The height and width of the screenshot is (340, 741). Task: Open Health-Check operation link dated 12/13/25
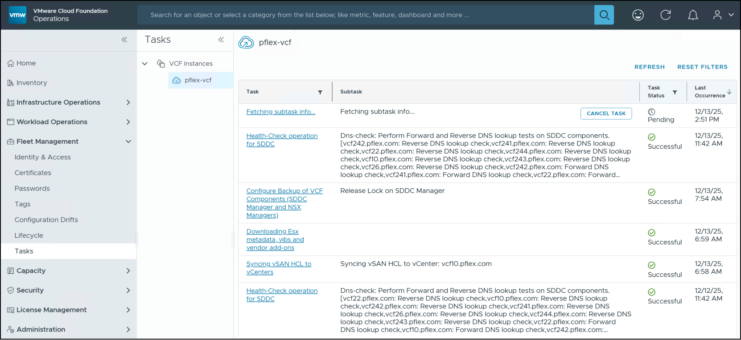(282, 140)
